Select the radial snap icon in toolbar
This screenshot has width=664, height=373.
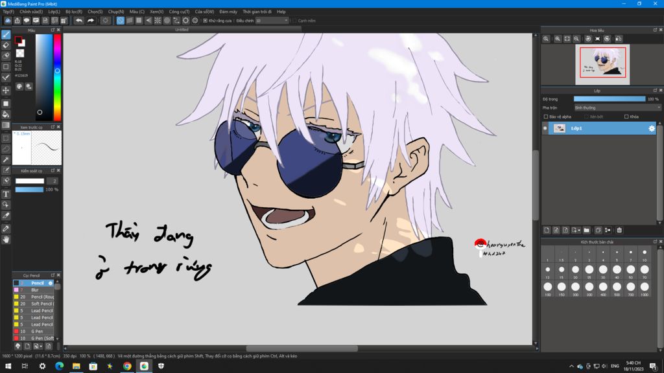click(x=158, y=20)
